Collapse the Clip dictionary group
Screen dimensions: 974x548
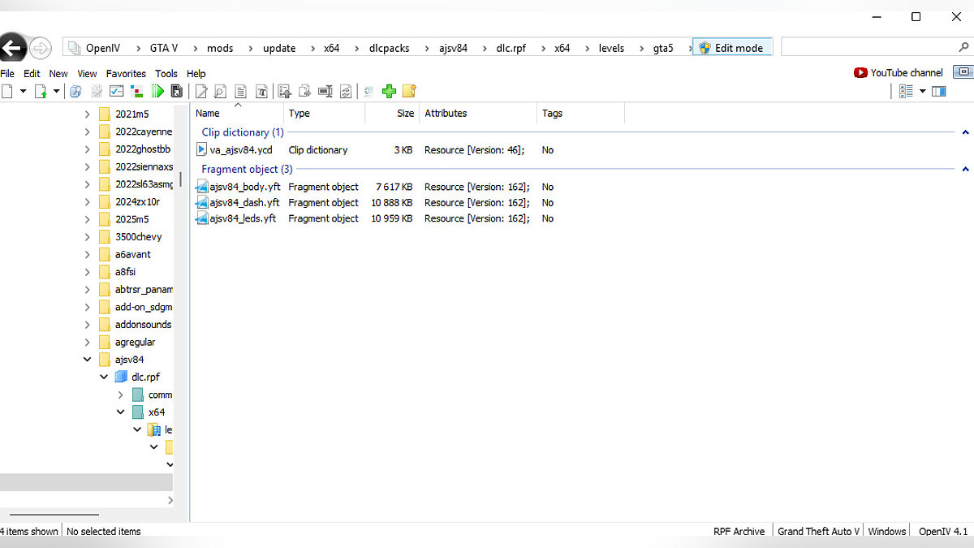pyautogui.click(x=965, y=132)
